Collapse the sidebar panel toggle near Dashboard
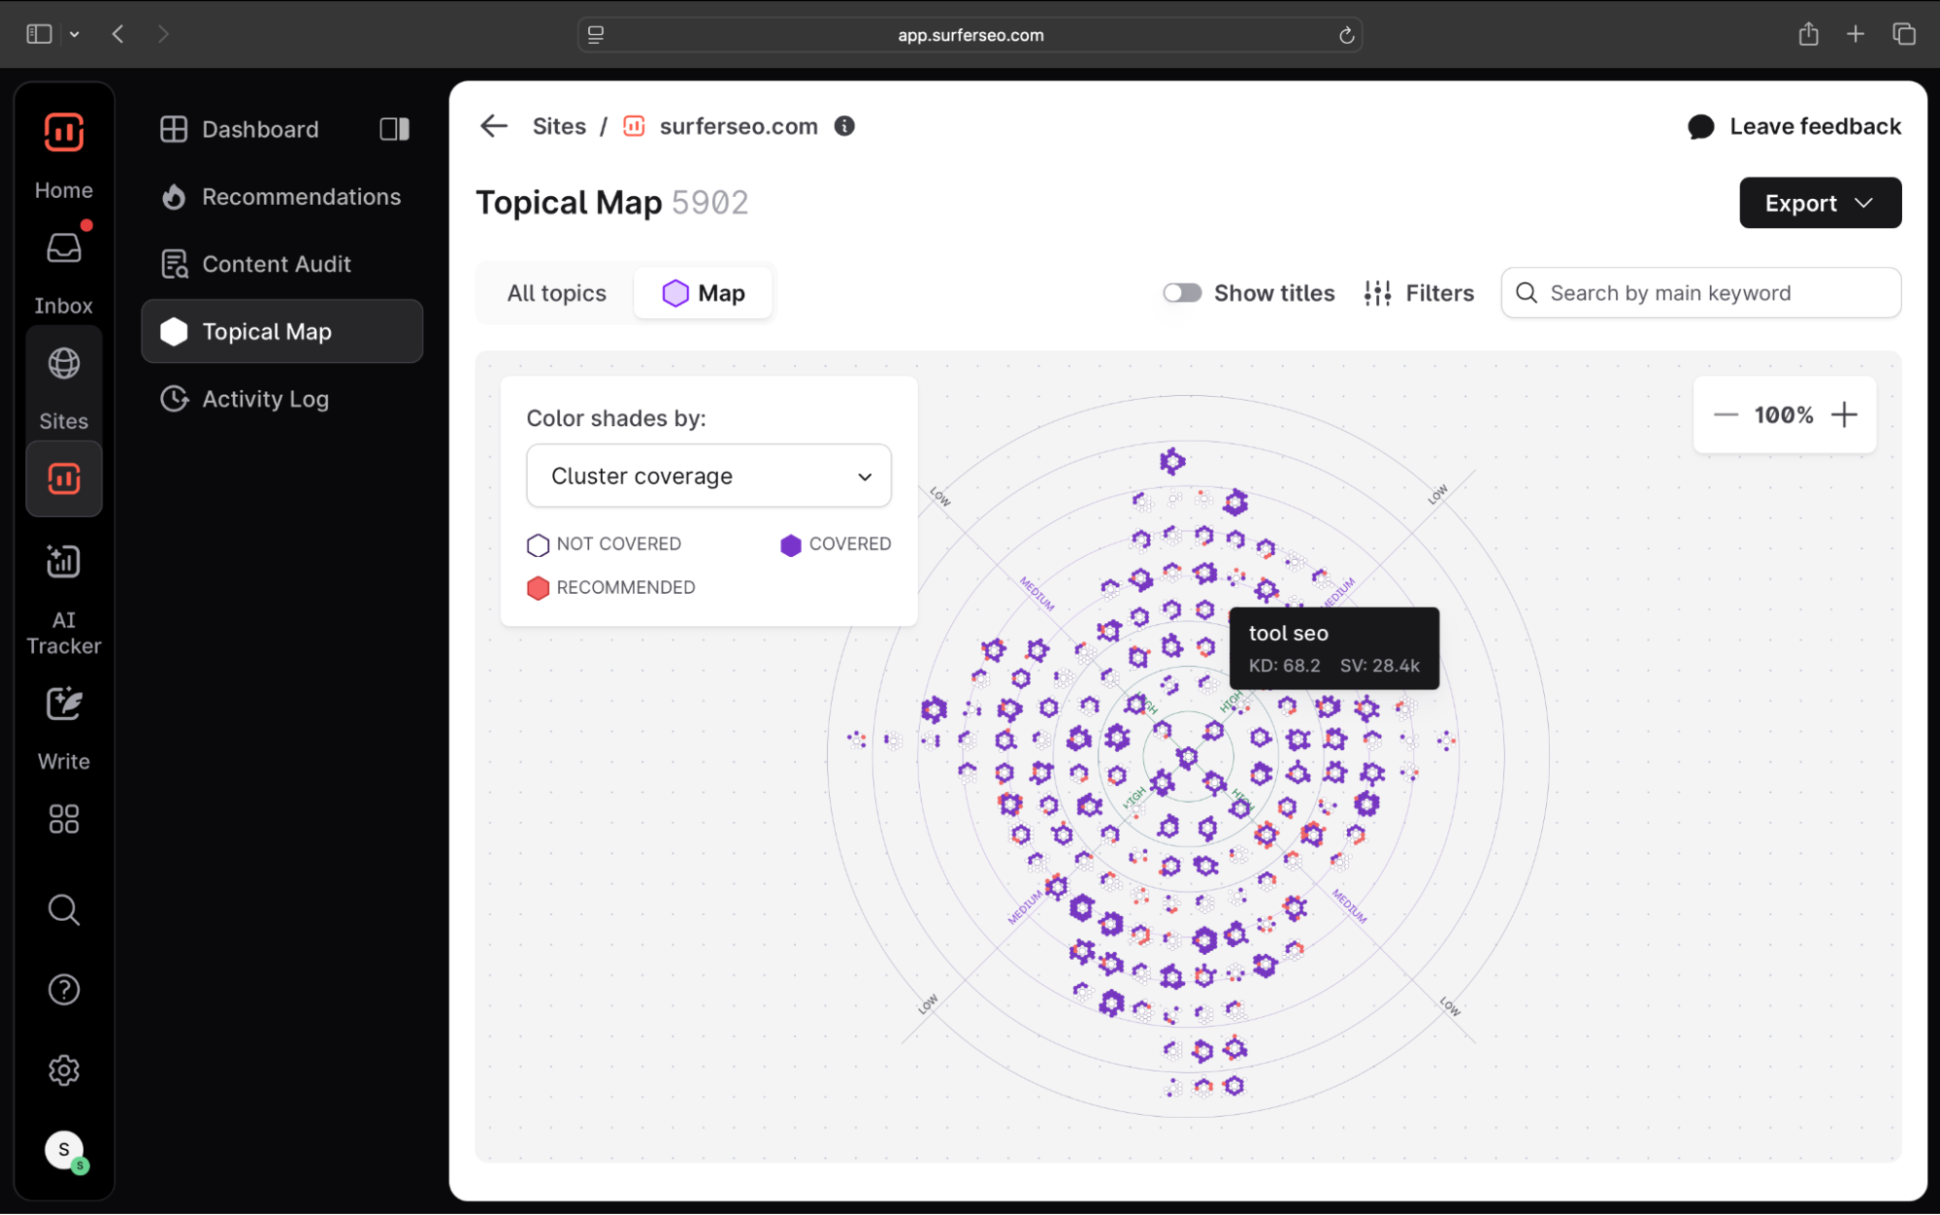 394,129
